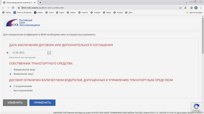The height and width of the screenshot is (114, 204).
Task: Click the ПРИМЕНИТЬ button
Action: [42, 103]
